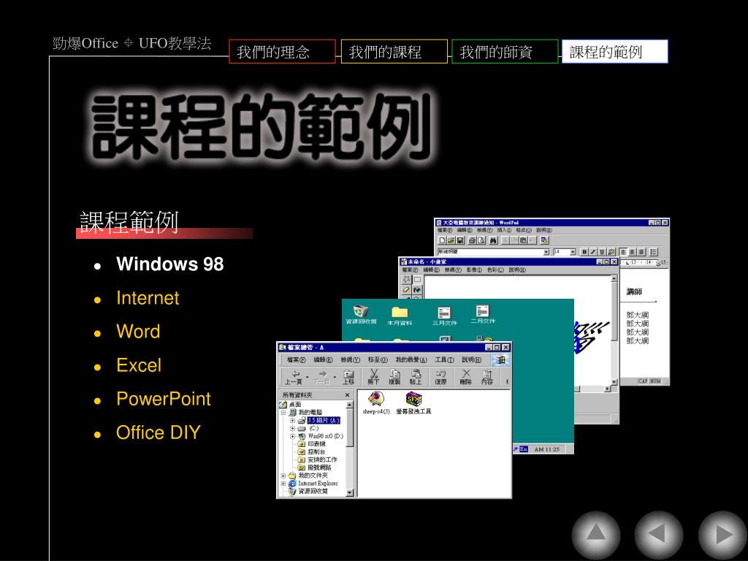This screenshot has width=748, height=561.
Task: Collapse the 我的電腦 tree node
Action: [x=283, y=413]
